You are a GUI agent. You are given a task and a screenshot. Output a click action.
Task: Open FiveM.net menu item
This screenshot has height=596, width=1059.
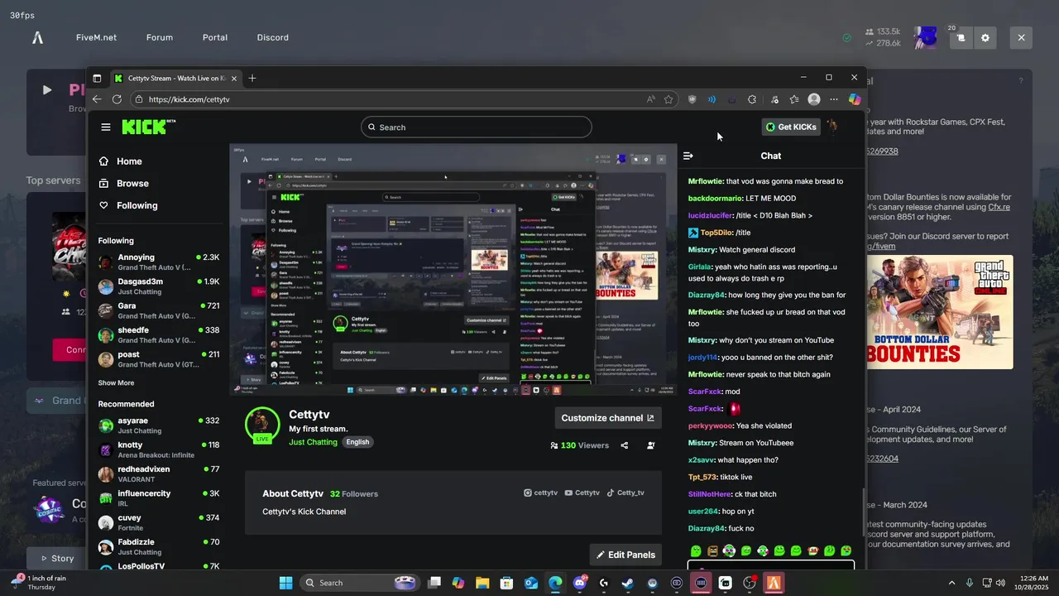click(96, 37)
